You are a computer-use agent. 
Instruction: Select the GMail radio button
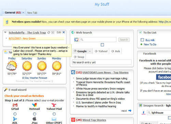coord(15,114)
